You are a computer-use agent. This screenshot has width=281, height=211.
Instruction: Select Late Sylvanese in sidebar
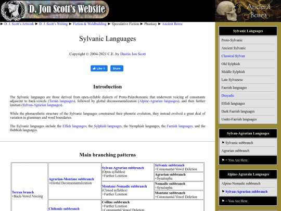(232, 80)
